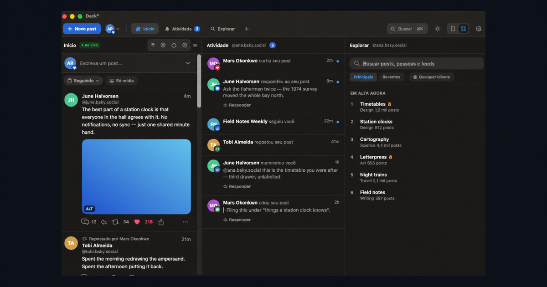
Task: Click June Halvorsen avatar with mention badge
Action: 213,166
